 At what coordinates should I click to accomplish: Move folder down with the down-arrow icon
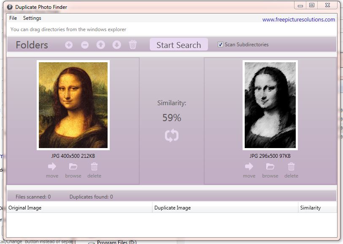[116, 45]
